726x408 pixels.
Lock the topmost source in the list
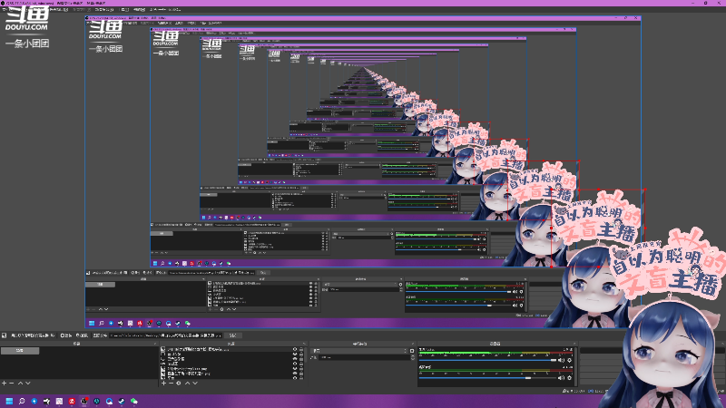301,349
